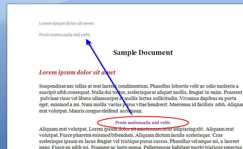Click line starting "scelerisque ipsum eu lacus"
The height and width of the screenshot is (149, 243).
pos(139,141)
